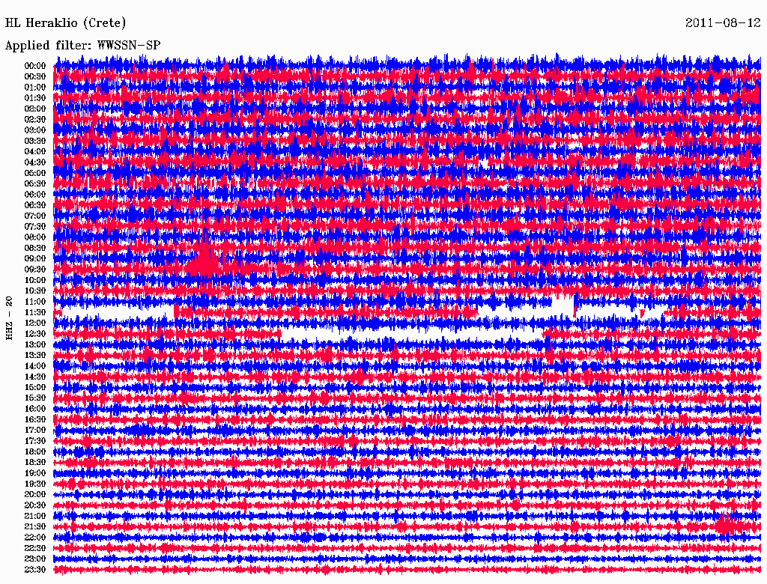The width and height of the screenshot is (767, 584).
Task: Select the 21:30 time label
Action: point(35,527)
